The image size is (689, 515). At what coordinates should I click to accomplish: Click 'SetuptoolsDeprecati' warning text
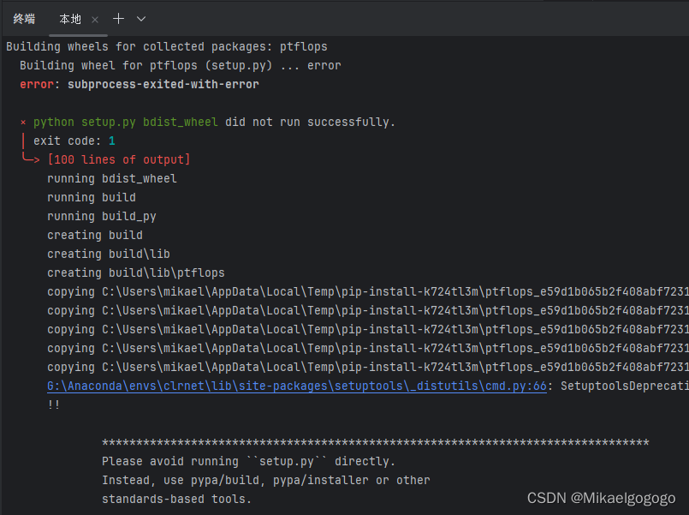coord(625,386)
